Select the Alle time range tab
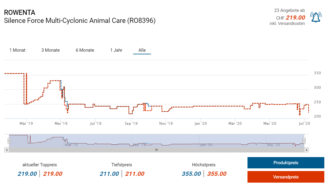 (x=142, y=50)
